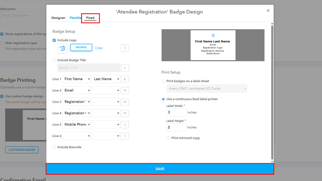The width and height of the screenshot is (322, 181).
Task: Click the logo in the badge preview
Action: coord(213,35)
